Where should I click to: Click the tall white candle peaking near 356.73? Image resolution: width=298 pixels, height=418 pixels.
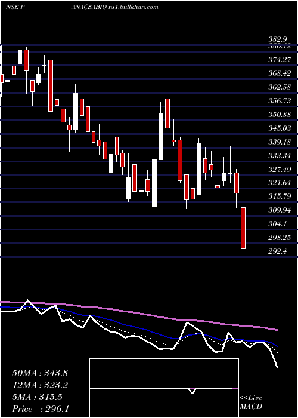161,137
